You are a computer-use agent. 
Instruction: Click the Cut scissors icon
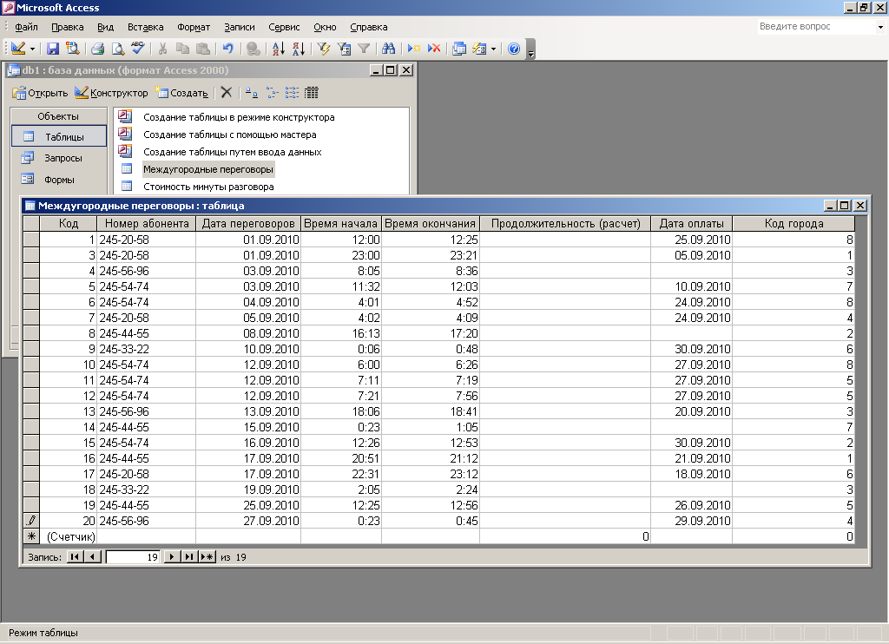[162, 49]
